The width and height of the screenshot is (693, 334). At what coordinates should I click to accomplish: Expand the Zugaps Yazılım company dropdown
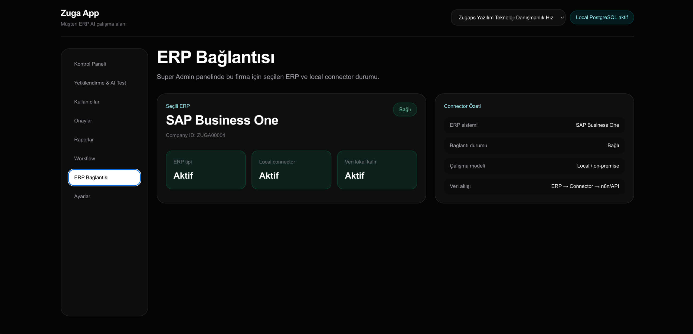click(508, 18)
